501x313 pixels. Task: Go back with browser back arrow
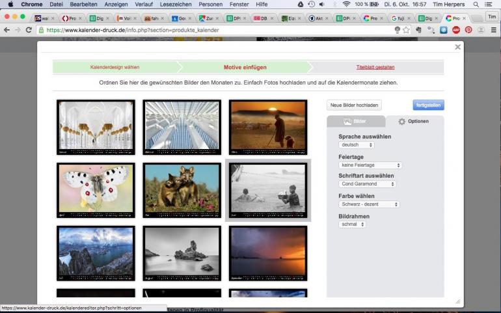(7, 30)
